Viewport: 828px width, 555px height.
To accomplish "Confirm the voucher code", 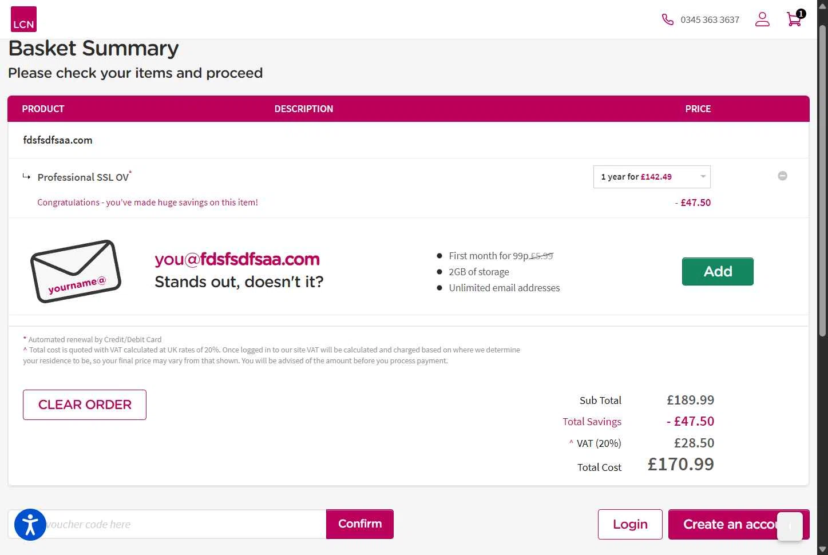I will [x=359, y=524].
